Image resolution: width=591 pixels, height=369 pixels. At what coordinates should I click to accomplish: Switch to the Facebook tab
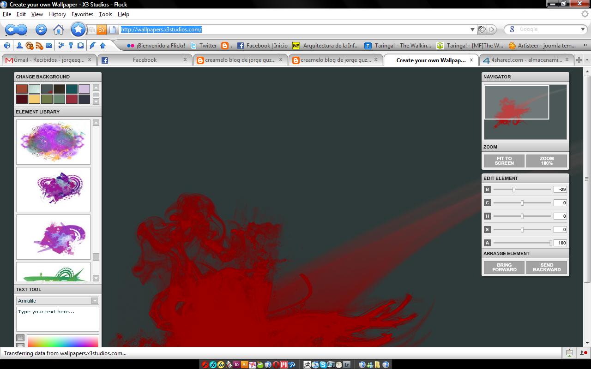click(145, 60)
